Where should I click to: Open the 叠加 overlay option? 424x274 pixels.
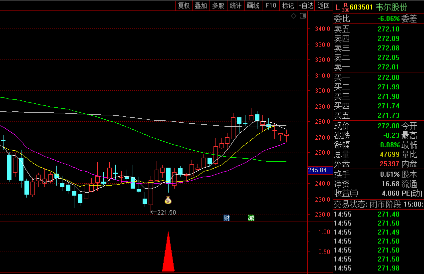click(x=201, y=5)
